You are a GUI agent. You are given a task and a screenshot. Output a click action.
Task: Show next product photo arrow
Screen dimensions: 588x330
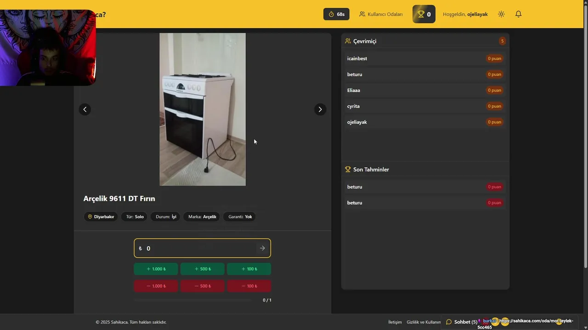coord(320,109)
